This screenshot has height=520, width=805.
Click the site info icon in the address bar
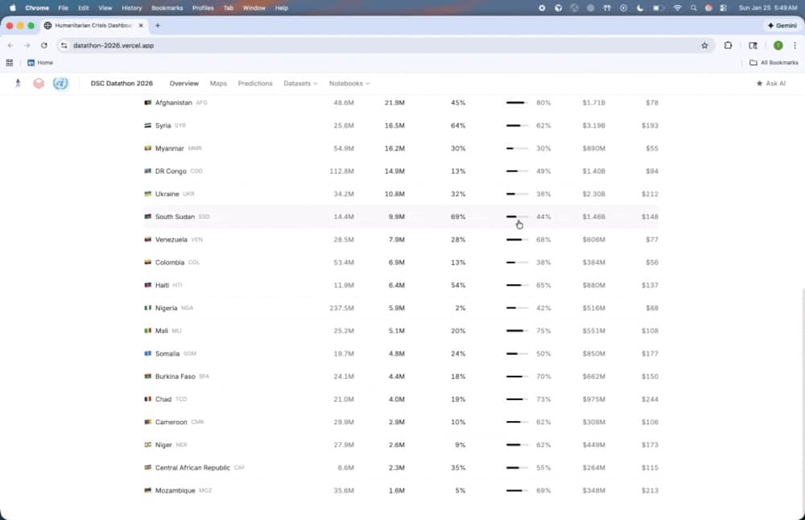[64, 45]
